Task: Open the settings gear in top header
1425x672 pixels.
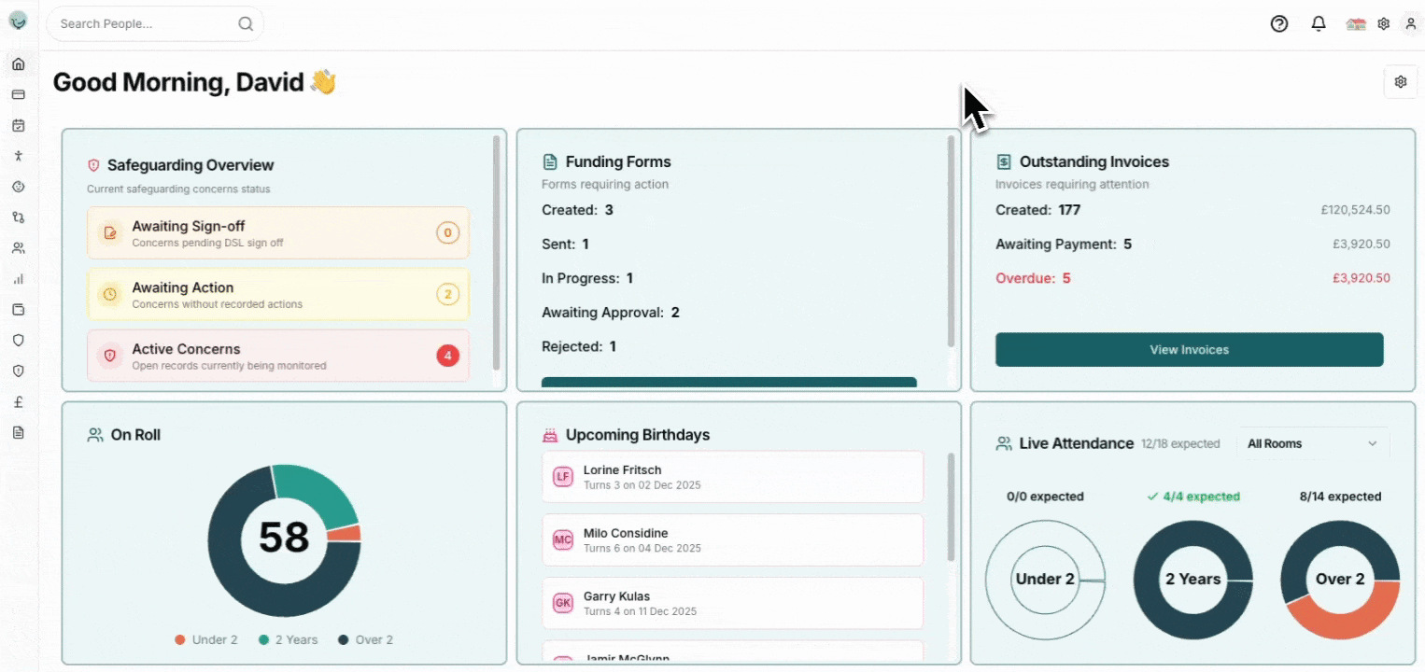Action: pyautogui.click(x=1384, y=24)
